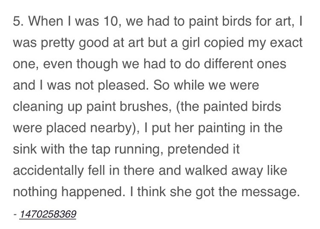Click the number "5." at paragraph start

(19, 22)
